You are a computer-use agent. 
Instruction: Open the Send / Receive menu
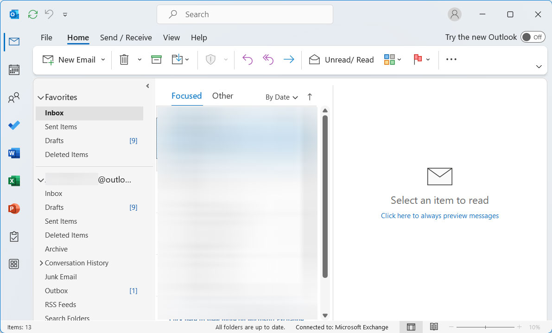(126, 38)
